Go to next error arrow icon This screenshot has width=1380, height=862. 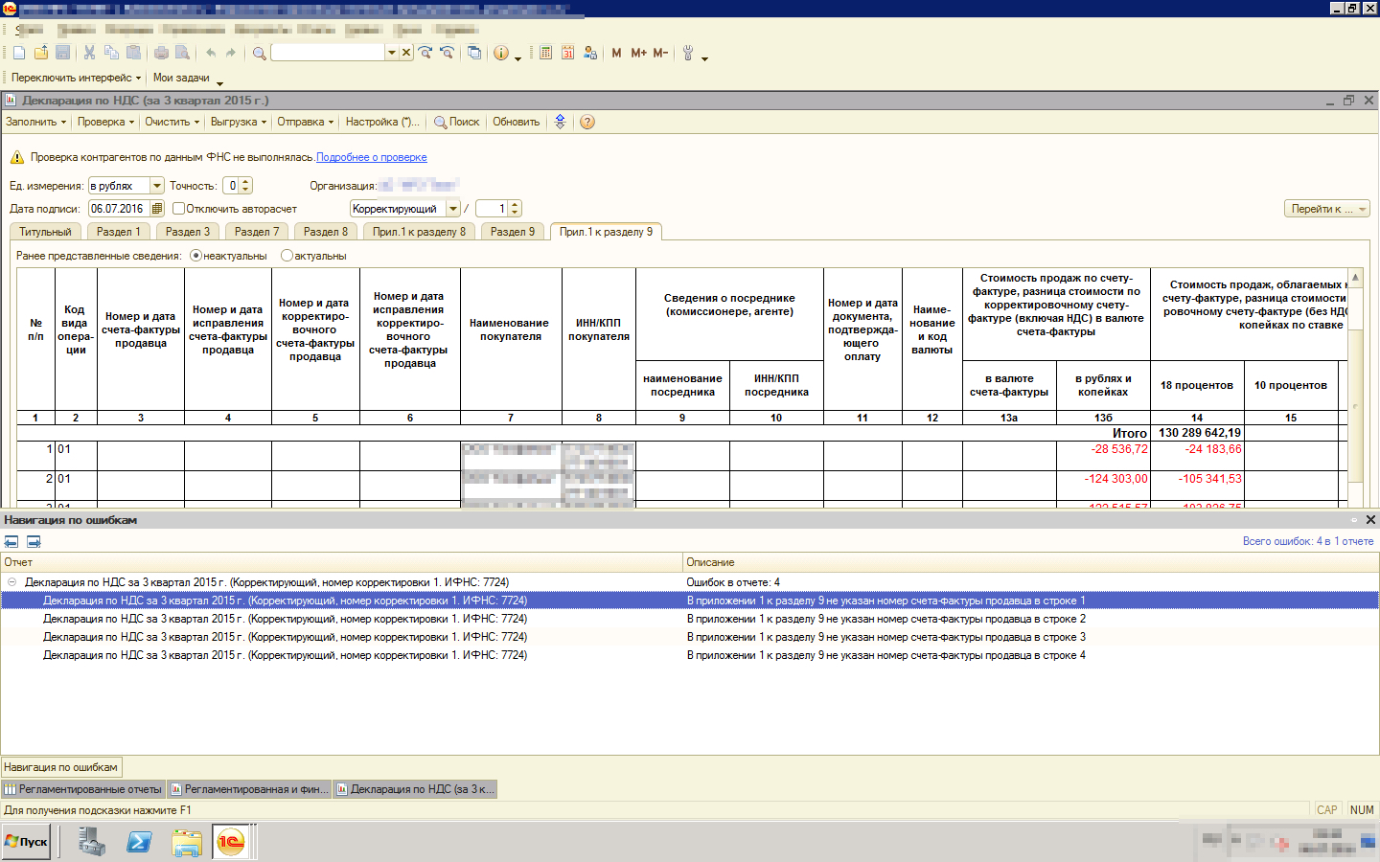(34, 541)
